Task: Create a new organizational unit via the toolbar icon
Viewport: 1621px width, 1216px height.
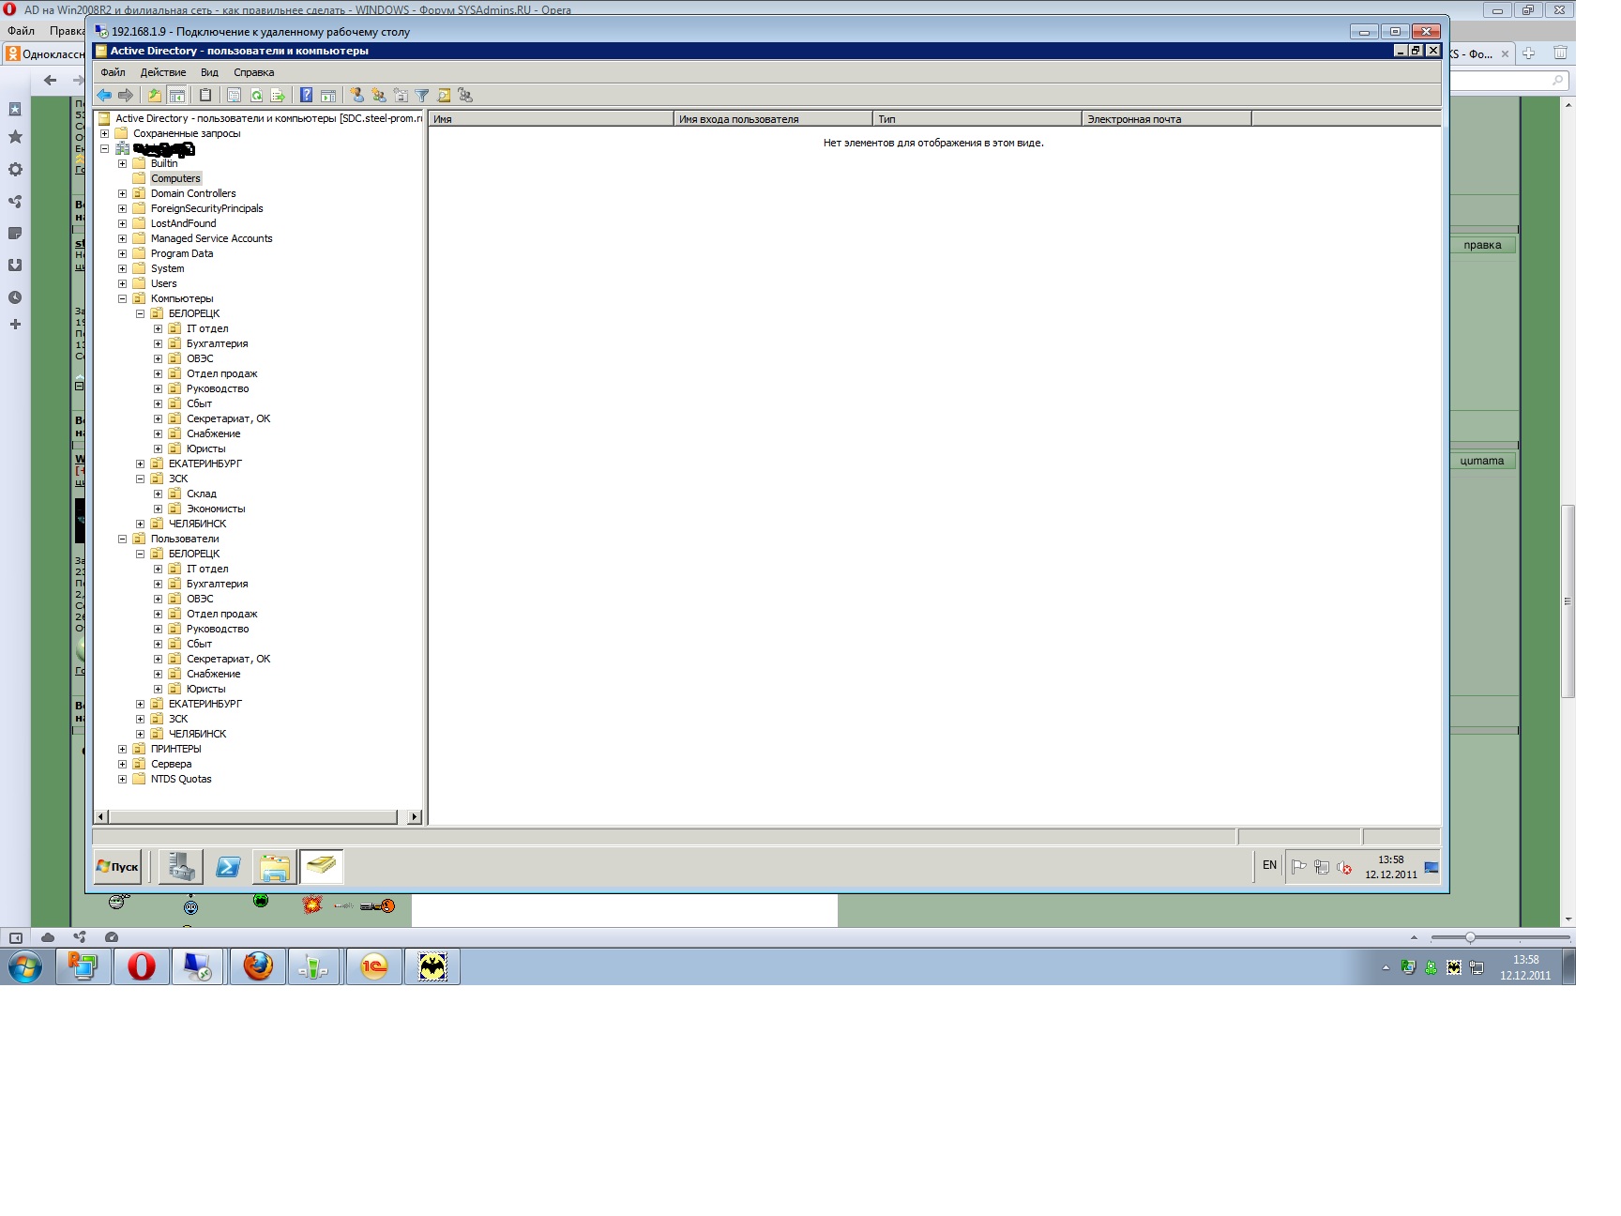Action: (x=401, y=95)
